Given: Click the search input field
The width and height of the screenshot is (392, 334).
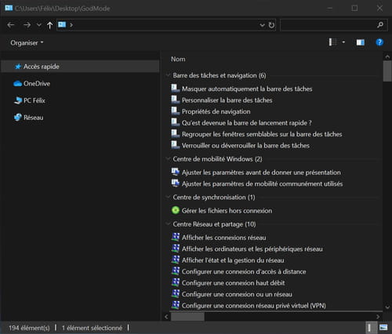Looking at the screenshot, I should pyautogui.click(x=328, y=25).
